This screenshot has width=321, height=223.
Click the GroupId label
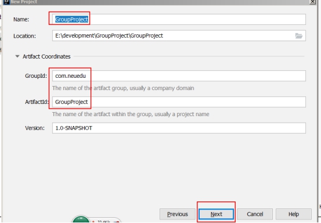coord(36,76)
